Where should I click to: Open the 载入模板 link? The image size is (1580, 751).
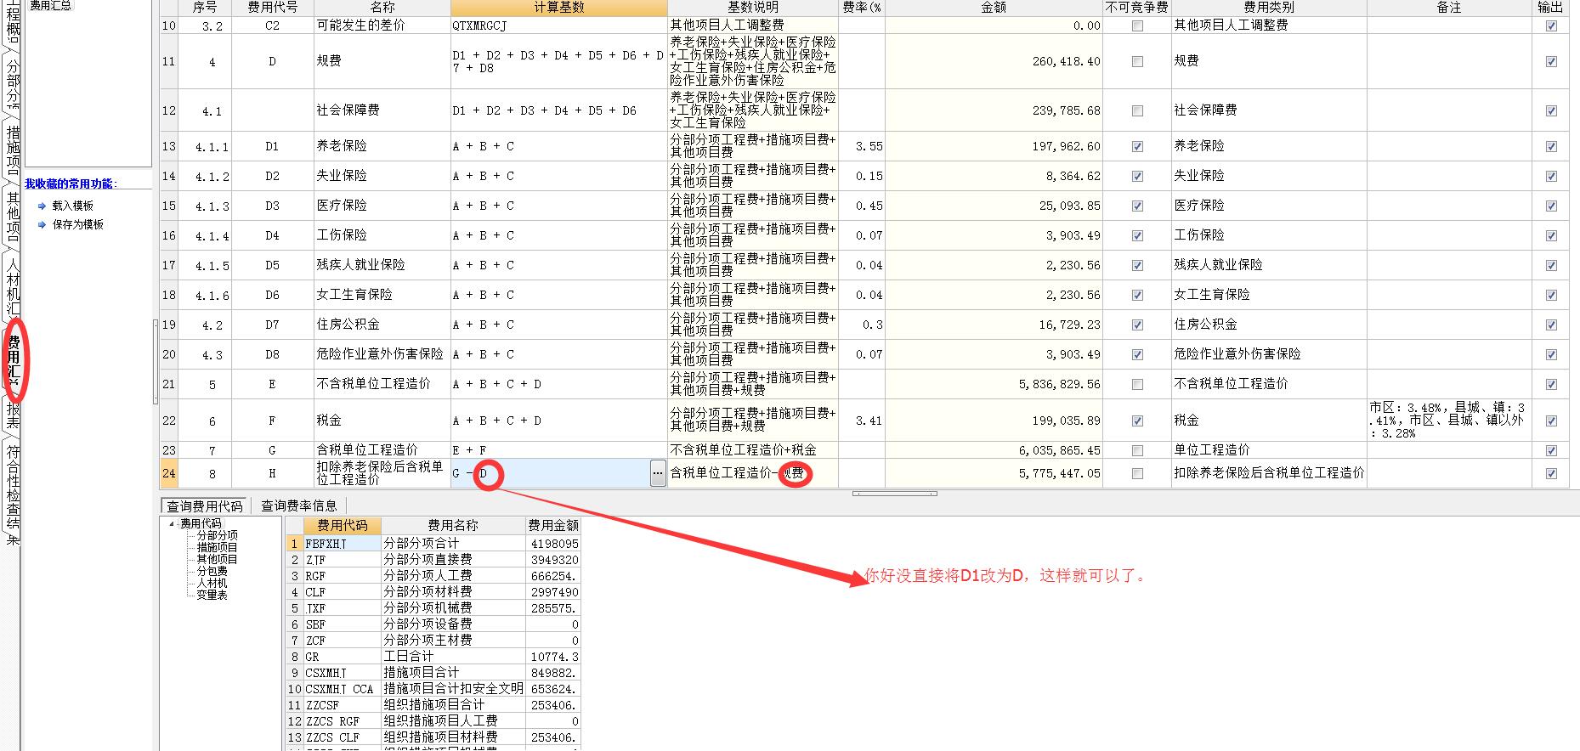point(73,206)
